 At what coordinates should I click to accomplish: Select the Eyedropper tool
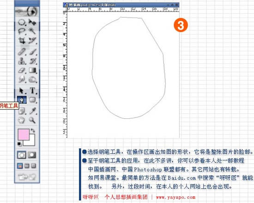pos(33,111)
